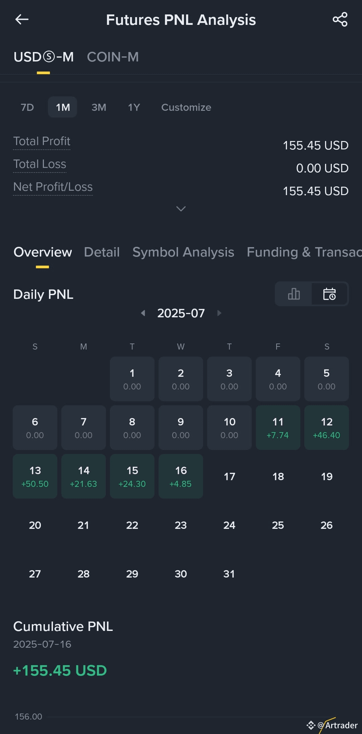
Task: Select the 7D time range
Action: pos(27,107)
